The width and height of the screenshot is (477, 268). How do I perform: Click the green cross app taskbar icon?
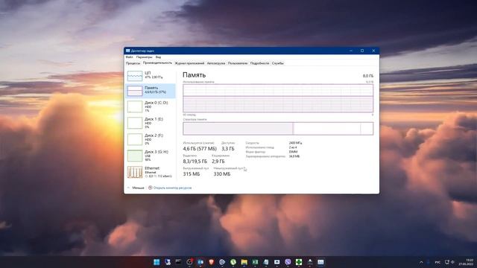tap(299, 262)
